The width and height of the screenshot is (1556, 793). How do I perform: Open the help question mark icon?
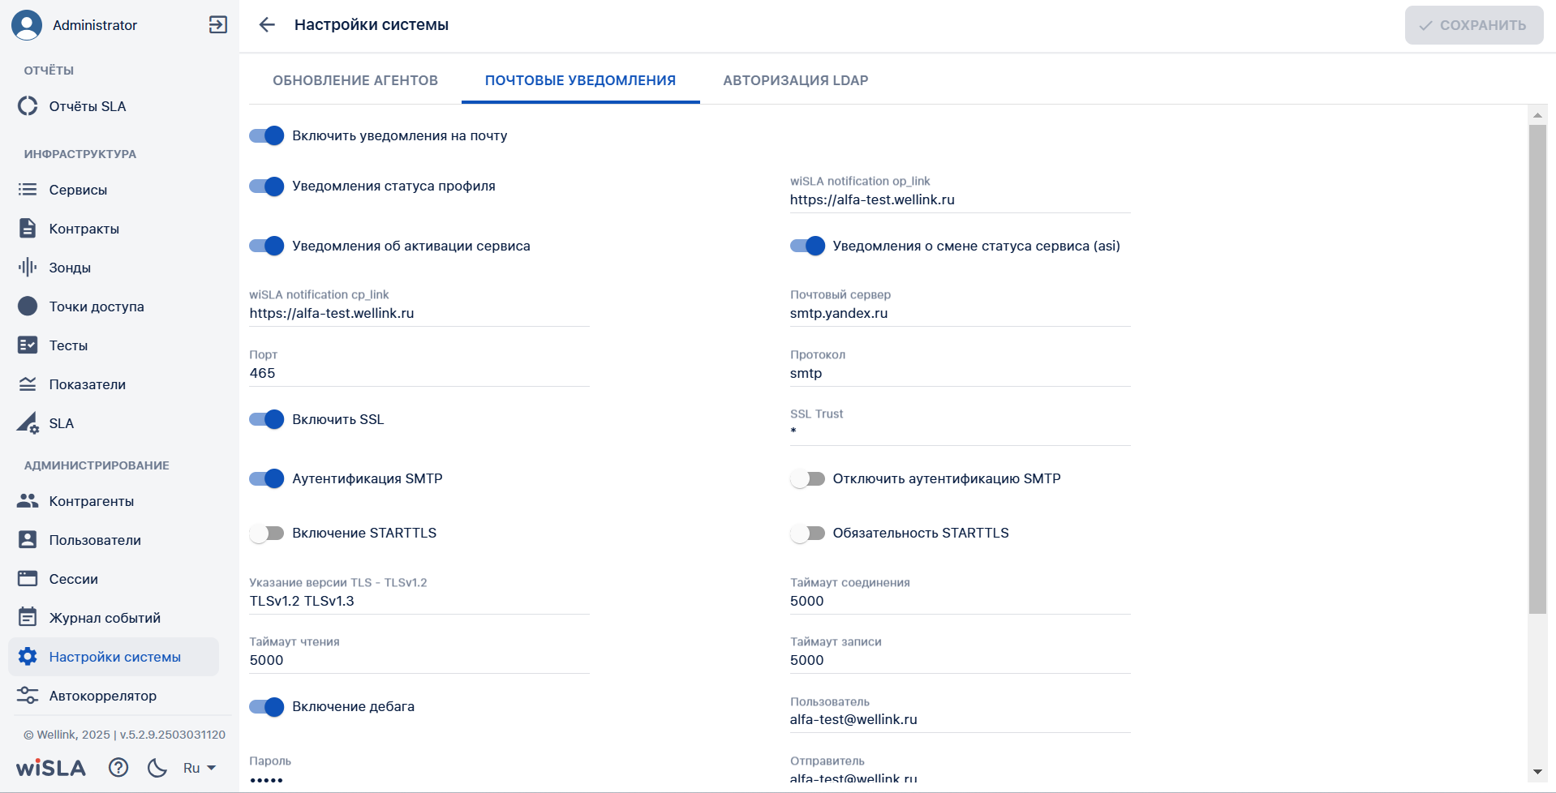tap(118, 767)
